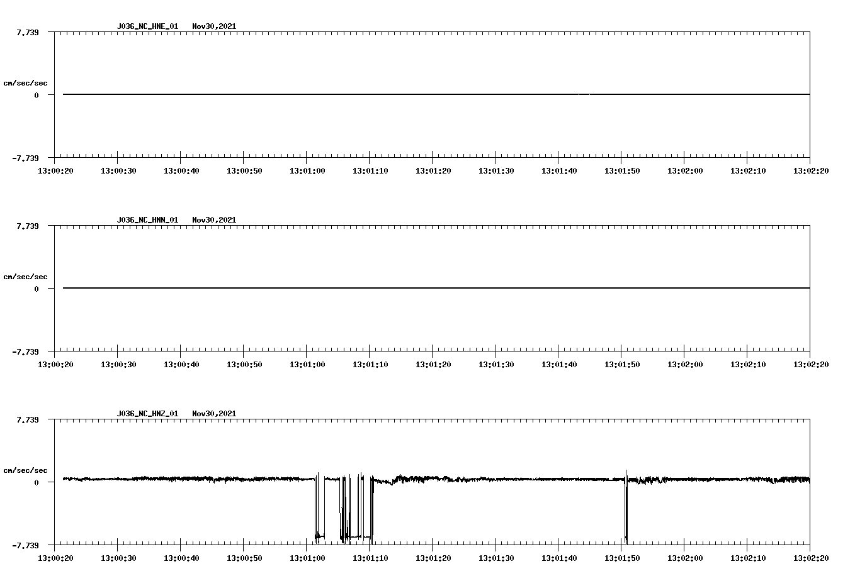The image size is (855, 581).
Task: Click 13:01:20 time label on HNZ plot
Action: [x=433, y=558]
